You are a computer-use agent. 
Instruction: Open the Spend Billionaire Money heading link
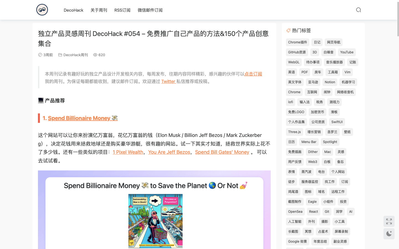(x=83, y=118)
